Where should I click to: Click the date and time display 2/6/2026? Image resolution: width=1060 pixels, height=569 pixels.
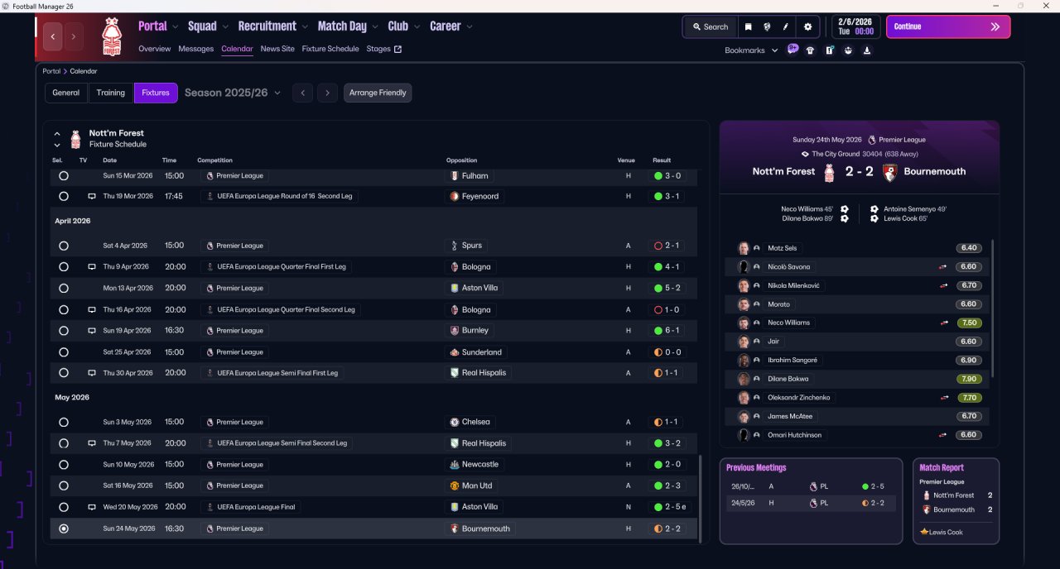pyautogui.click(x=856, y=26)
